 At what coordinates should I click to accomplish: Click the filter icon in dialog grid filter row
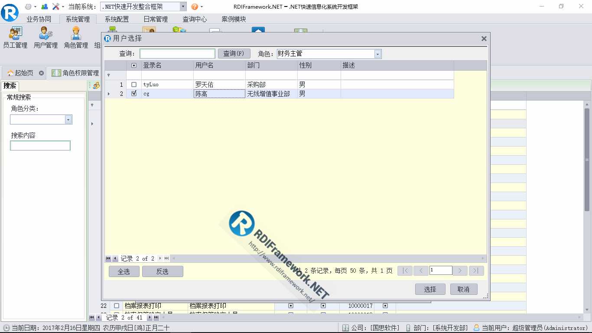(108, 75)
